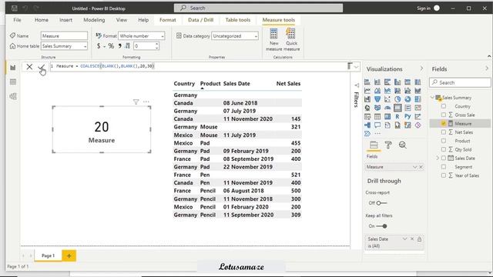Select the Map globe visual
Viewport: 493px width, 277px height.
(367, 108)
